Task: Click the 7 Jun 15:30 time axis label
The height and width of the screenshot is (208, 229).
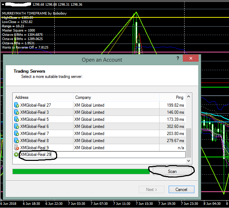Action: (144, 204)
